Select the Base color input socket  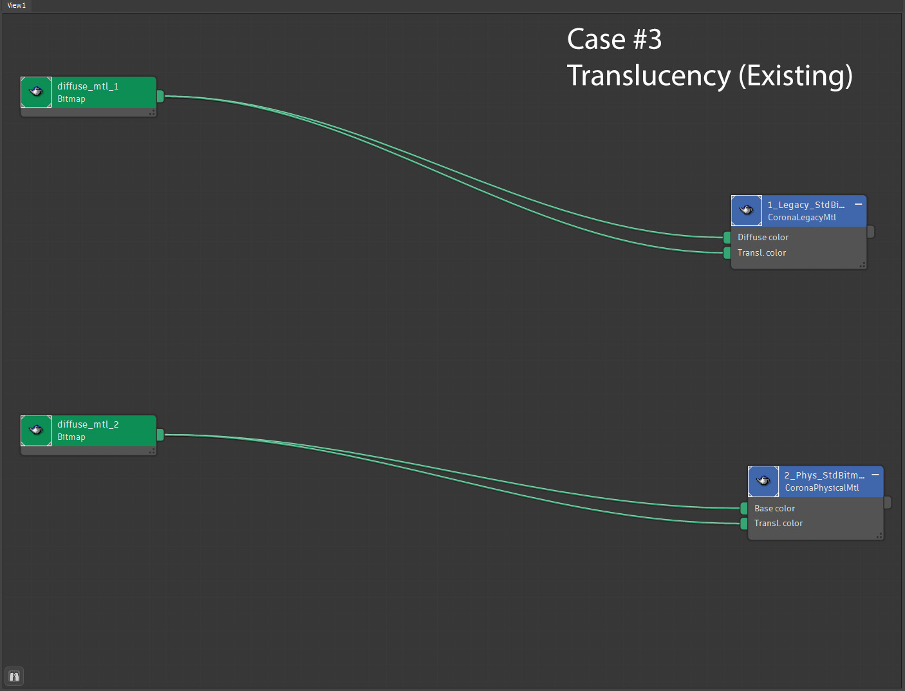(x=744, y=508)
